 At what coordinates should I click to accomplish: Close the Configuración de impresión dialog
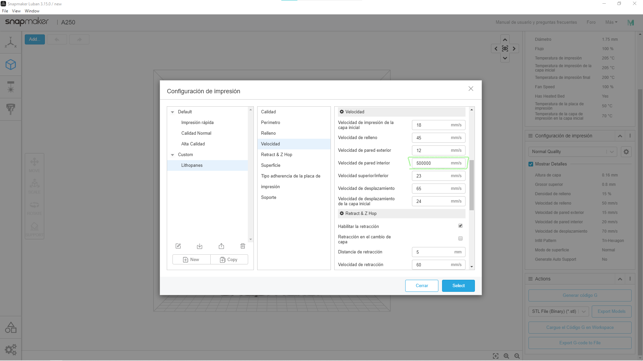(471, 89)
